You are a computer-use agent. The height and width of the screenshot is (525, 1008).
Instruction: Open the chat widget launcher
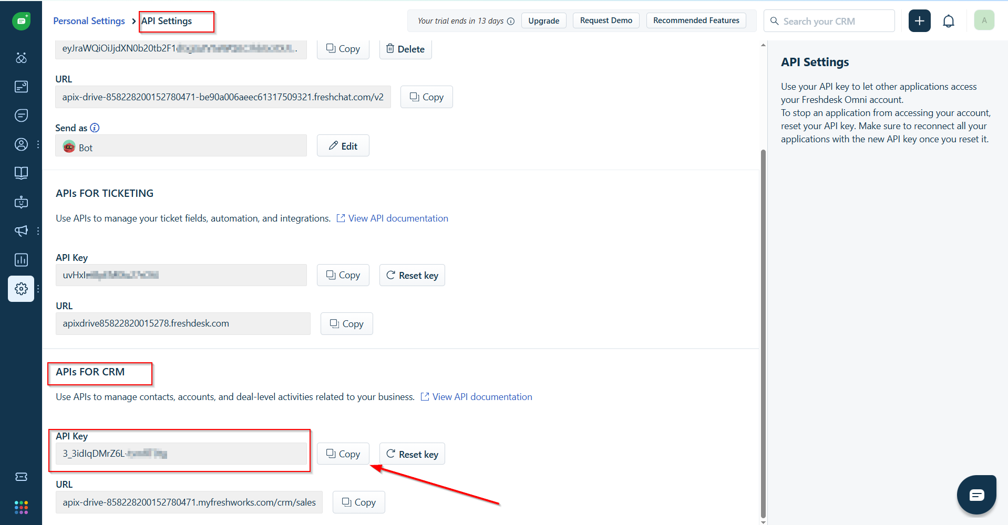click(x=976, y=495)
